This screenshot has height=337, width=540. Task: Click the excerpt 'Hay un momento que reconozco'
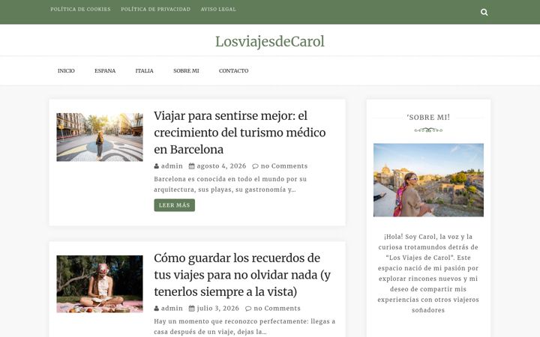tap(244, 327)
